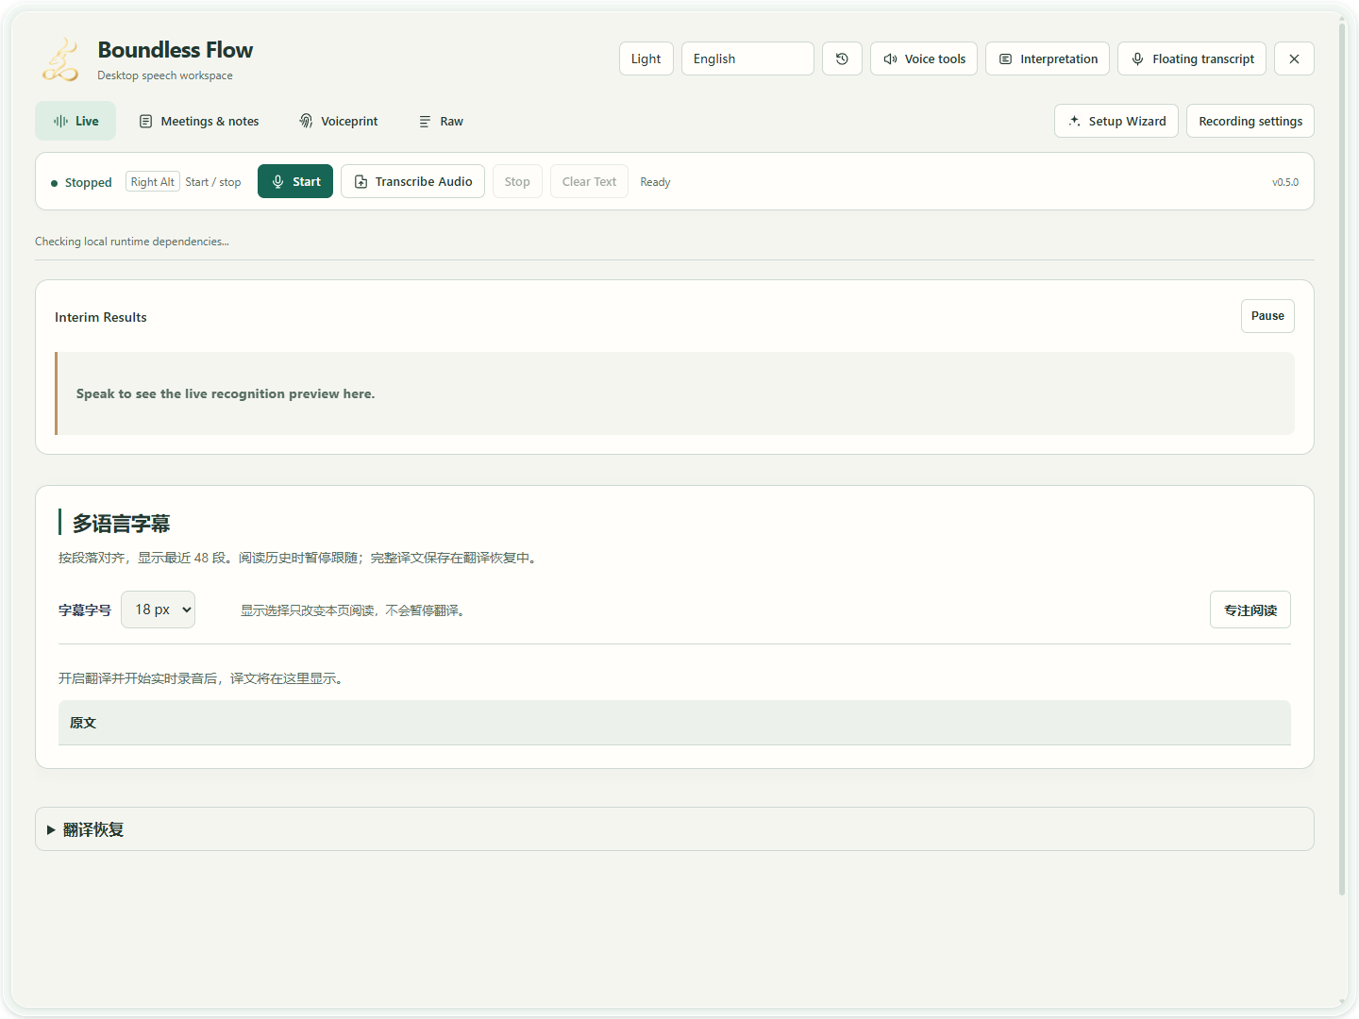Click the Ready status text
The width and height of the screenshot is (1359, 1019).
click(x=655, y=182)
